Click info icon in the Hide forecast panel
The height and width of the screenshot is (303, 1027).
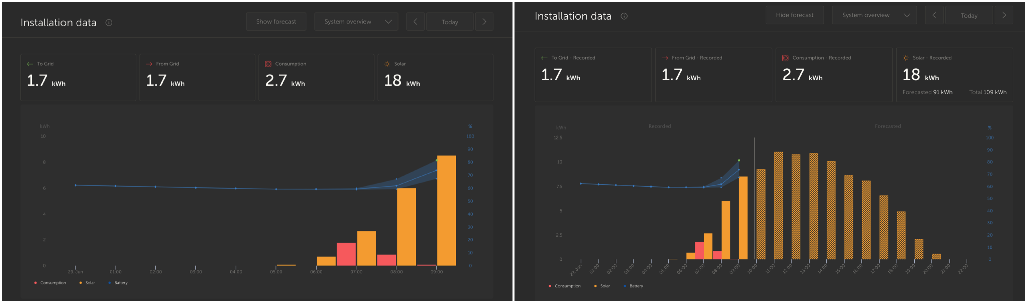[624, 16]
